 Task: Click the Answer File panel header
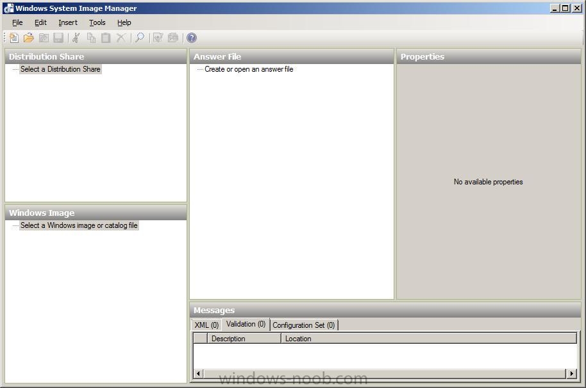(292, 57)
